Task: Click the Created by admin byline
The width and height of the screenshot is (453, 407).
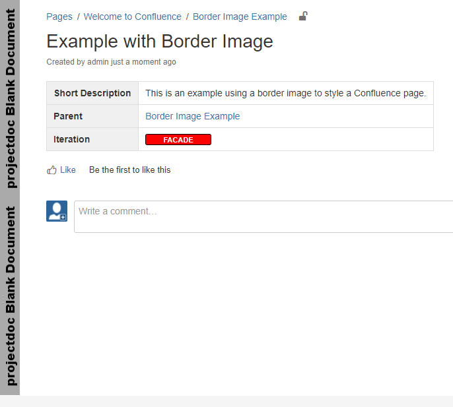Action: click(111, 62)
